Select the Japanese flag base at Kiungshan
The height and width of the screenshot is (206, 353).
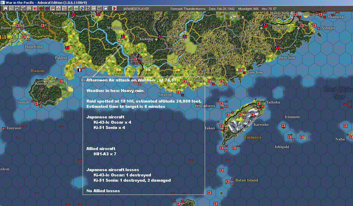61,81
